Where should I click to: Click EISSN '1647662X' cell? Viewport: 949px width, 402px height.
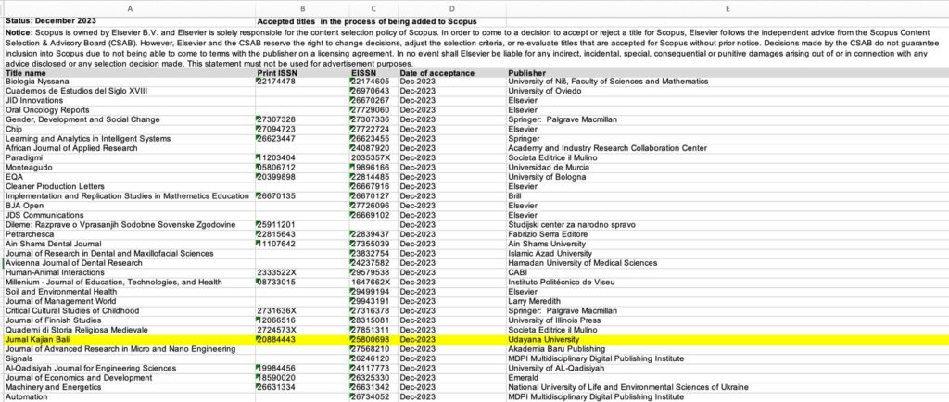point(373,283)
